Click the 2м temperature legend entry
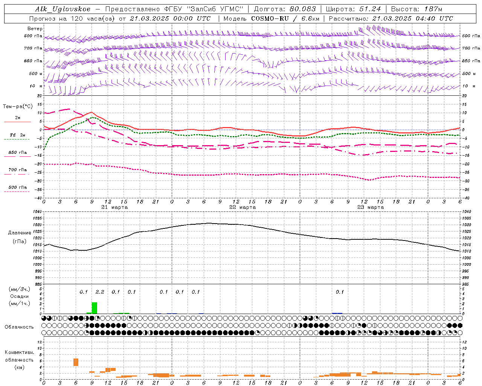Viewport: 482px width, 386px height. pyautogui.click(x=18, y=118)
